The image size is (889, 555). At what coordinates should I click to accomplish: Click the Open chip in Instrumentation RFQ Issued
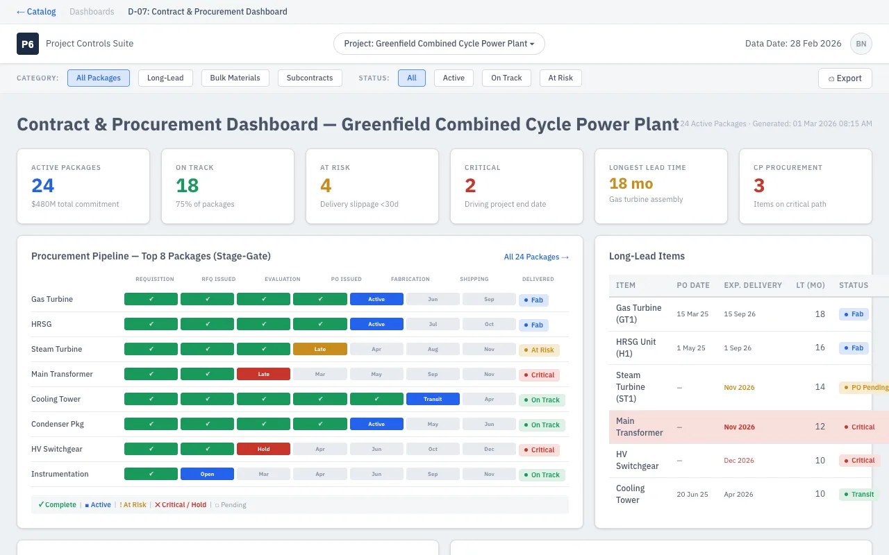pyautogui.click(x=207, y=474)
